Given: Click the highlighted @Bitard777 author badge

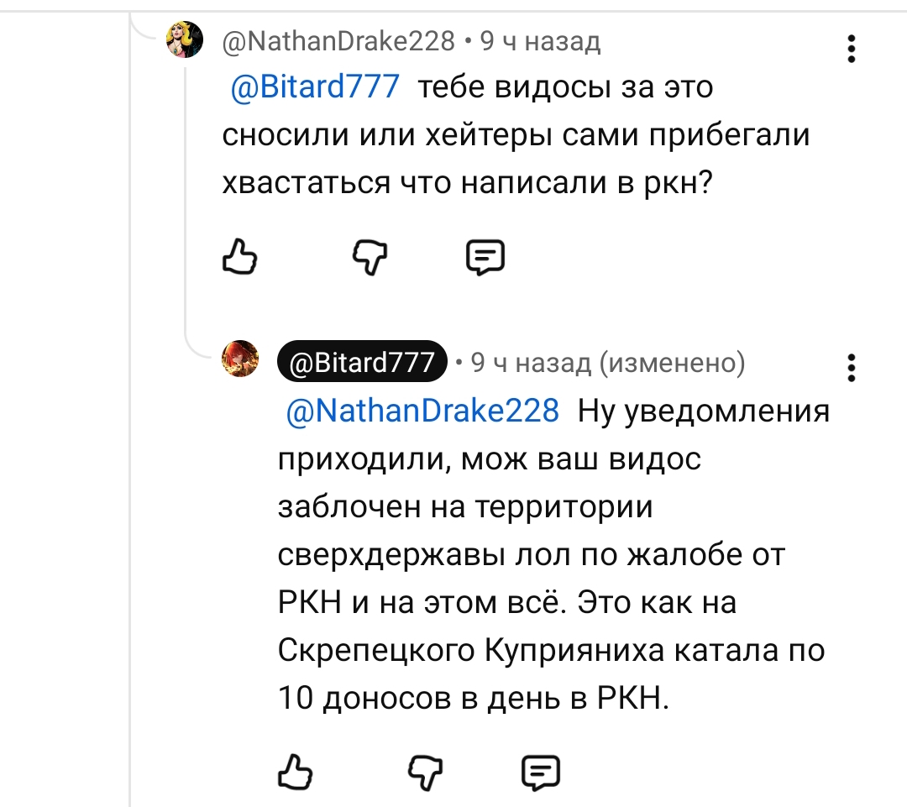Looking at the screenshot, I should click(362, 362).
